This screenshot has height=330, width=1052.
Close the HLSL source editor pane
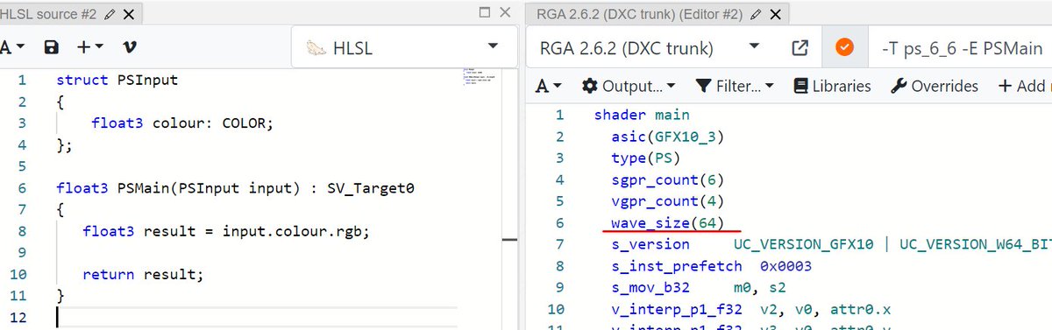pyautogui.click(x=505, y=13)
